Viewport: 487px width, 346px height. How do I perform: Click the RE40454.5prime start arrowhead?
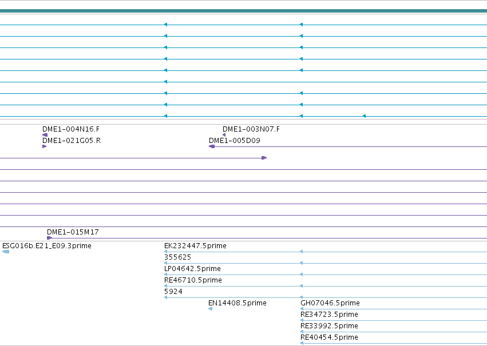tap(302, 343)
